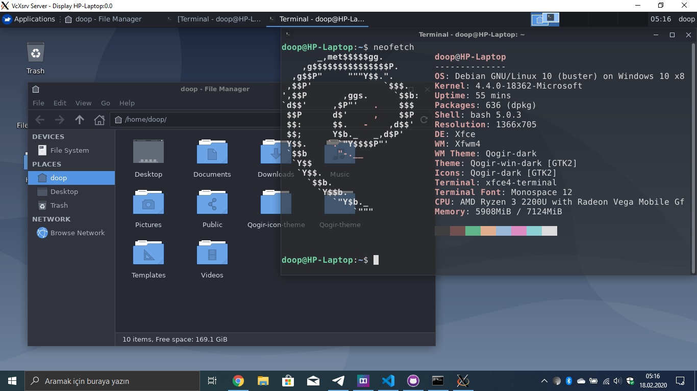The height and width of the screenshot is (391, 697).
Task: Open Windows File Explorer from taskbar
Action: click(x=263, y=381)
